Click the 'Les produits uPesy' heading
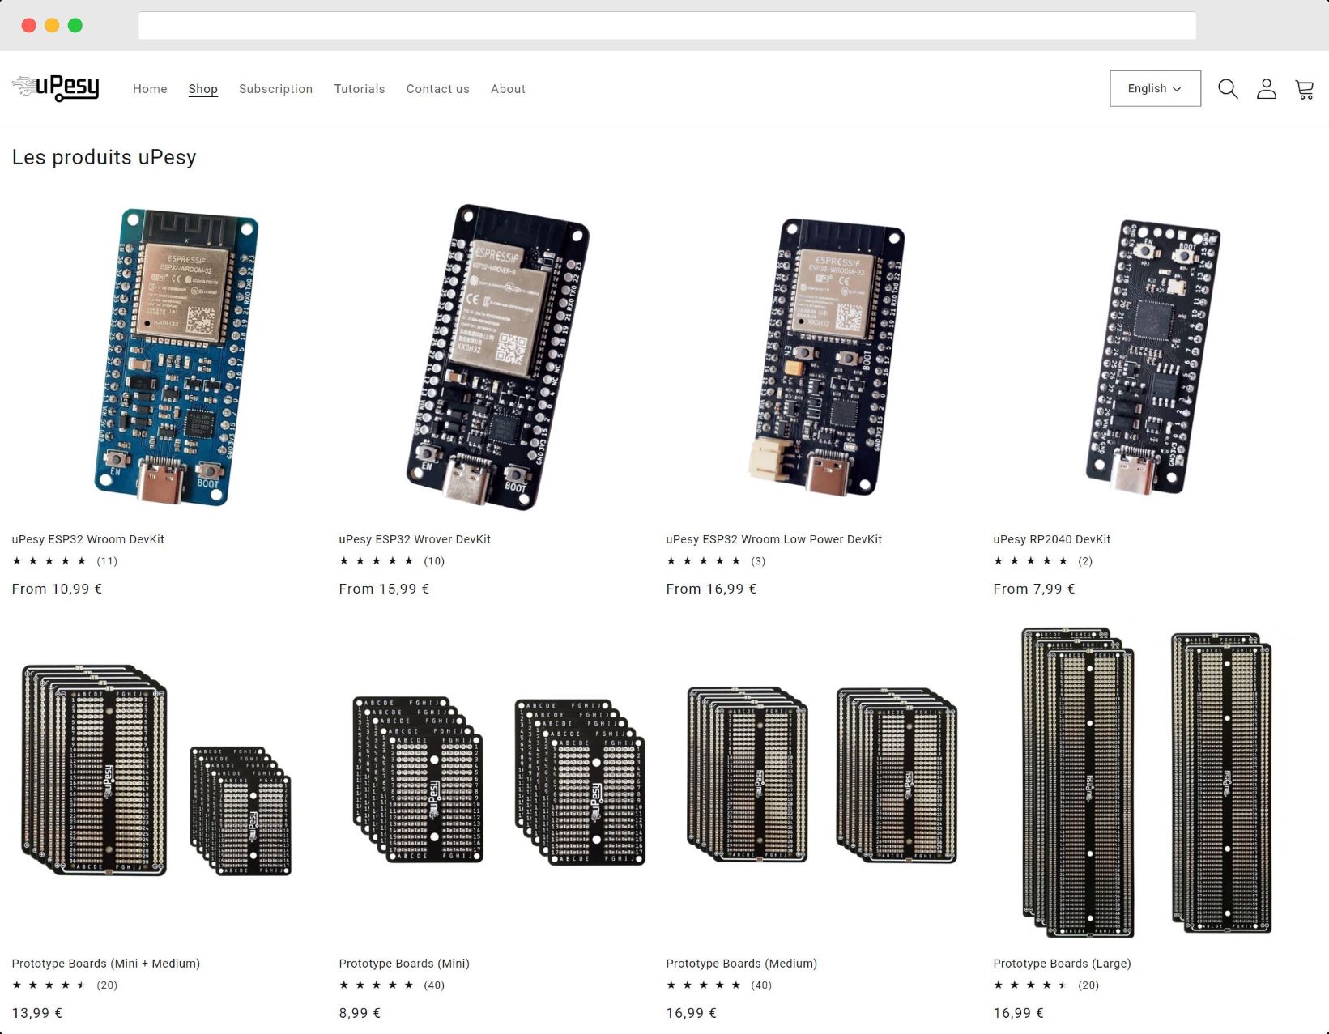The image size is (1329, 1034). [x=104, y=157]
